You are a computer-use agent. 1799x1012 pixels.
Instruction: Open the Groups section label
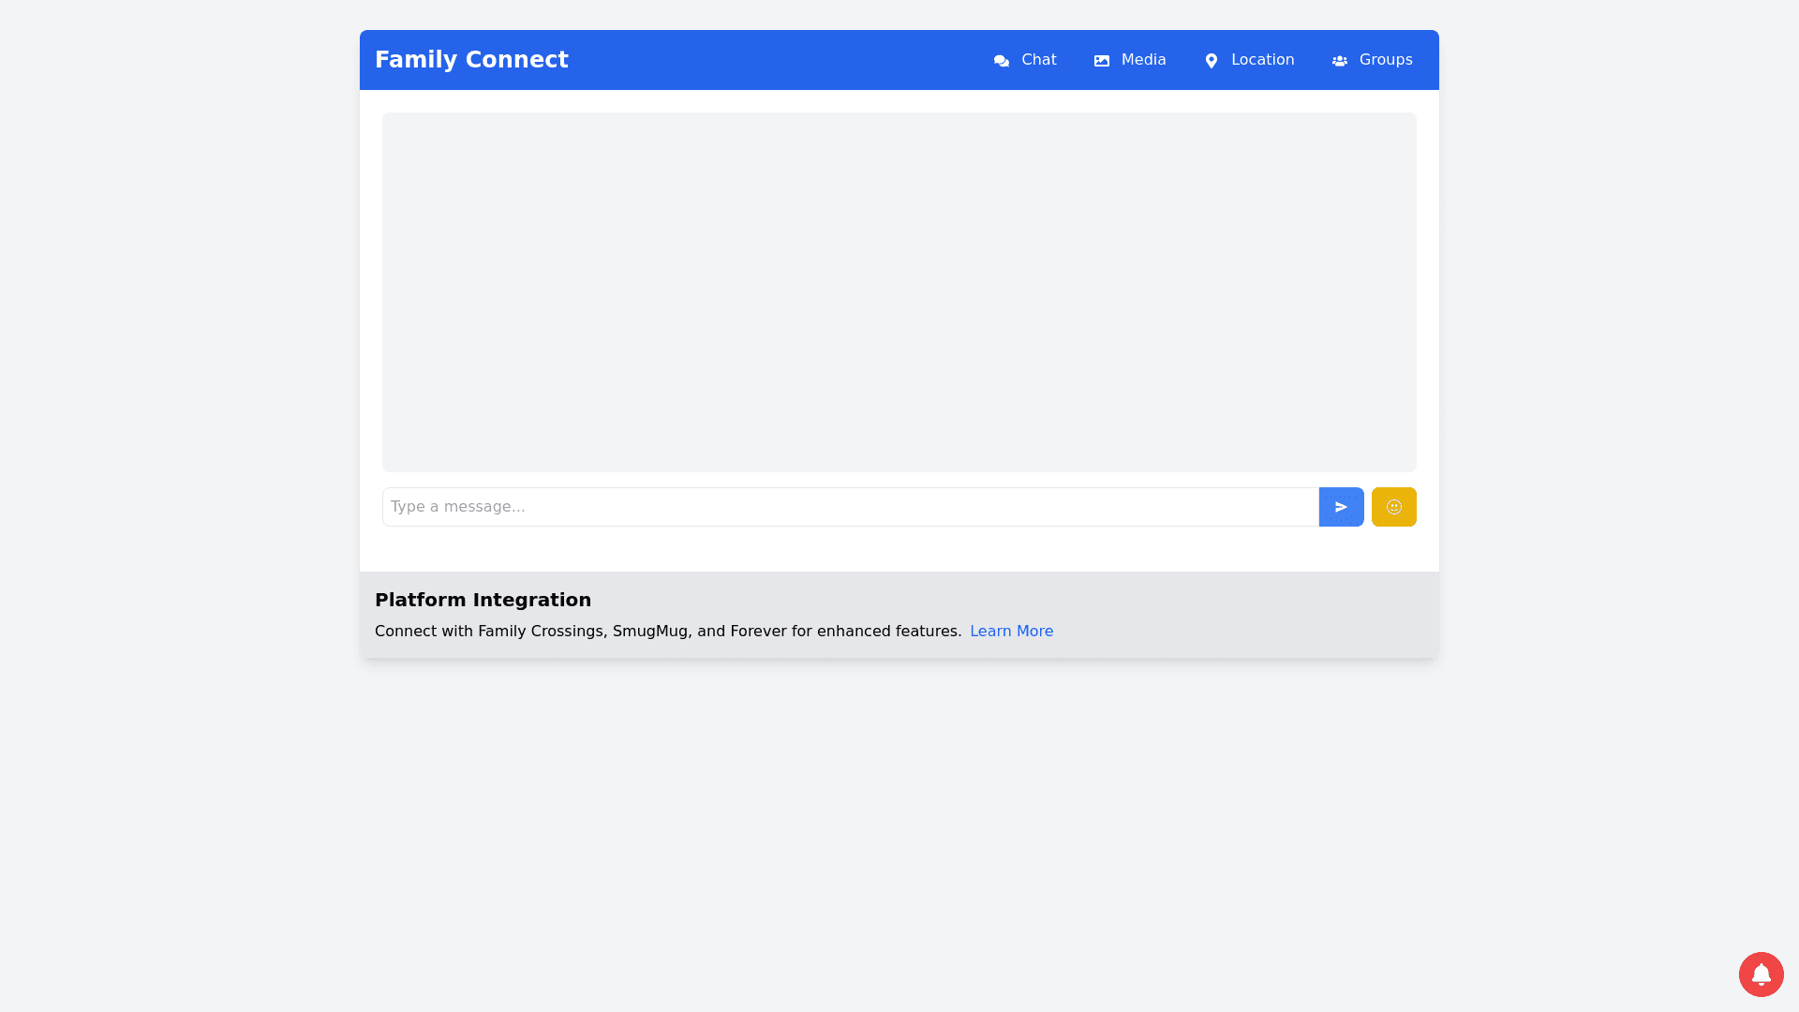coord(1385,60)
